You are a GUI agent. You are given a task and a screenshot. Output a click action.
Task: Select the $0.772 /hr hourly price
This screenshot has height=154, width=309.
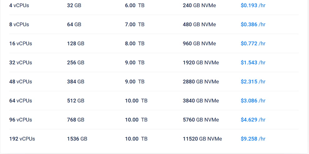[253, 43]
